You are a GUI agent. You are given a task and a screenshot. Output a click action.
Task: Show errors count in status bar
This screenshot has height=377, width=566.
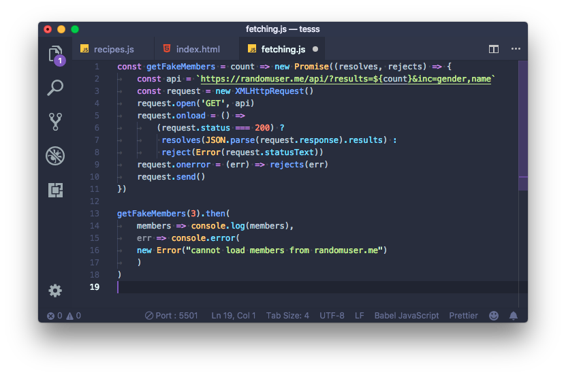point(54,316)
